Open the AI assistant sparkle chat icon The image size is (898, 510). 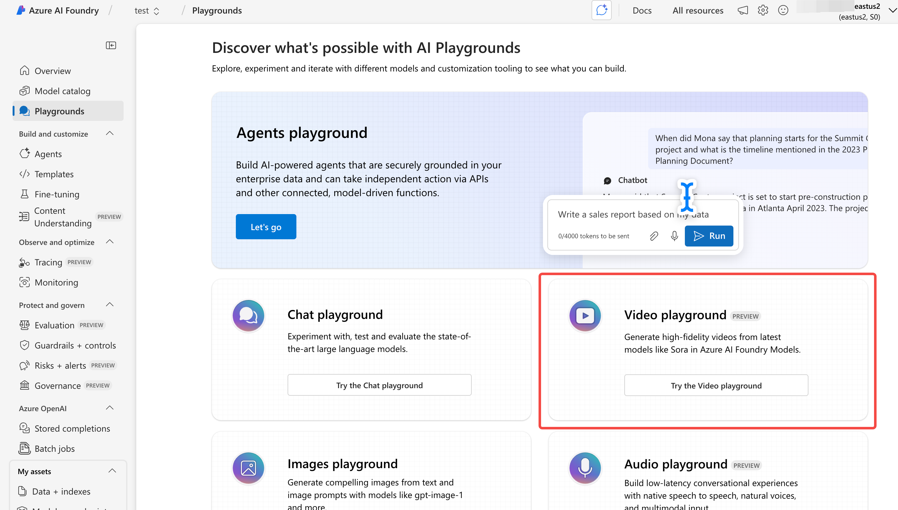tap(601, 10)
